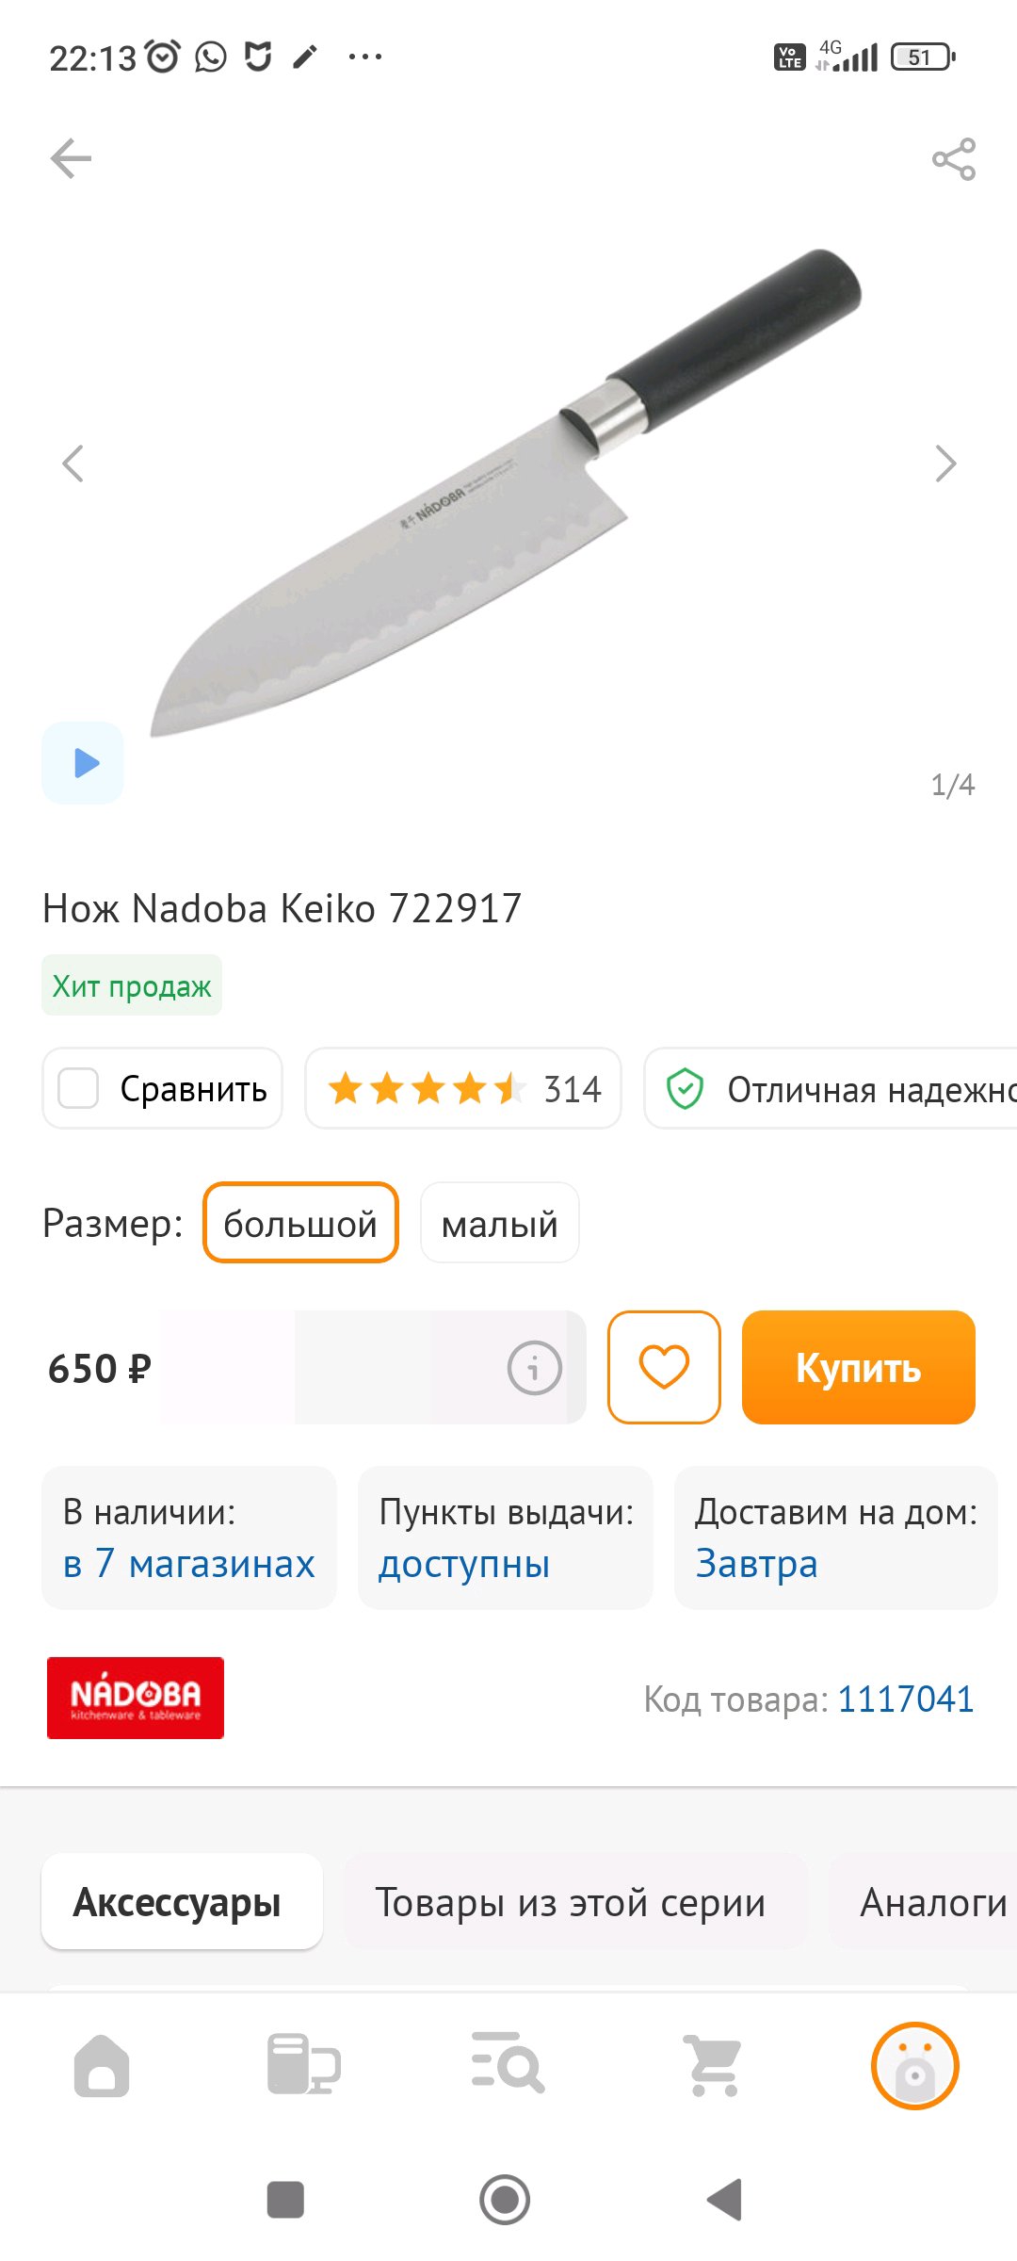Image resolution: width=1017 pixels, height=2261 pixels.
Task: Tap the back arrow icon
Action: [72, 158]
